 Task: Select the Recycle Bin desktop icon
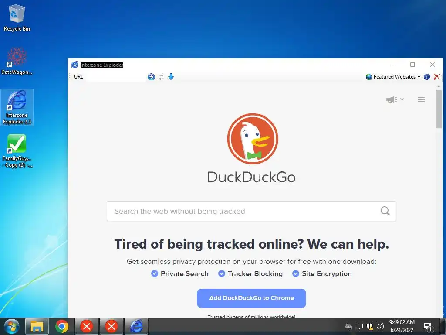pos(17,17)
